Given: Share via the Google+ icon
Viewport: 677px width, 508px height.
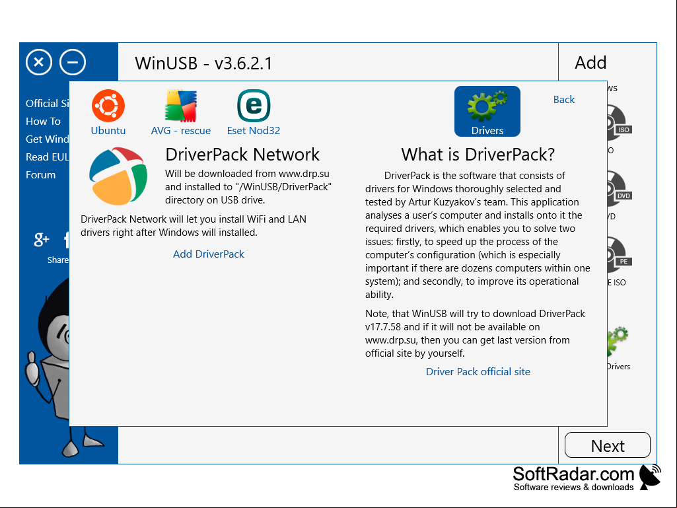Looking at the screenshot, I should pyautogui.click(x=42, y=239).
